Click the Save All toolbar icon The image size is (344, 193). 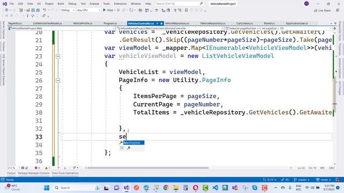(x=38, y=10)
